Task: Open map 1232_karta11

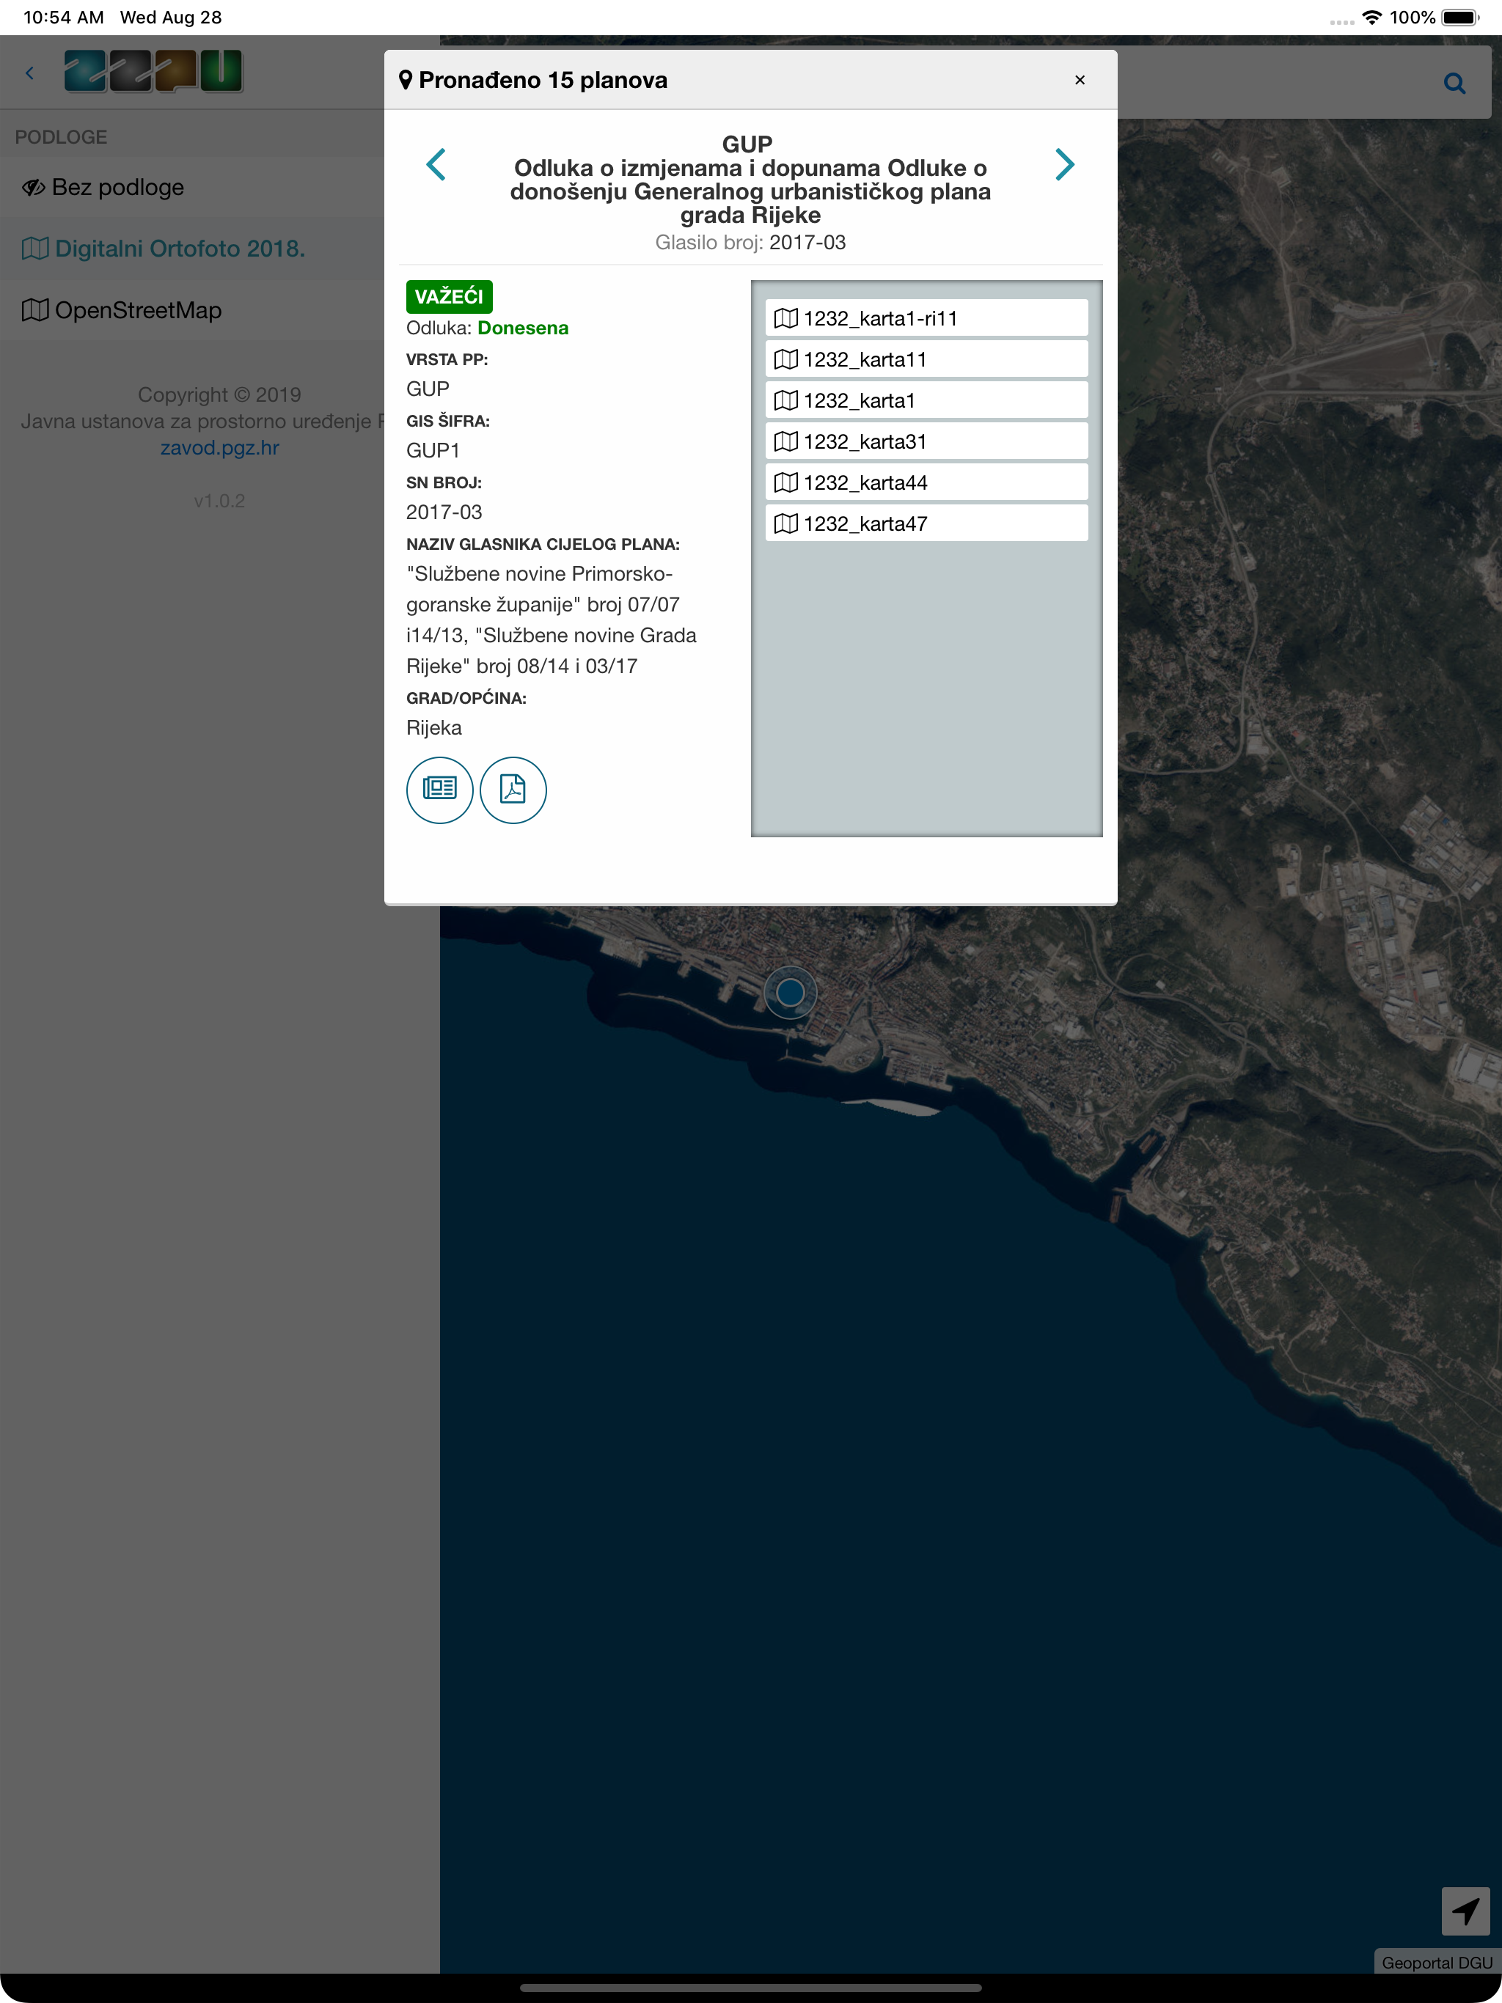Action: 926,359
